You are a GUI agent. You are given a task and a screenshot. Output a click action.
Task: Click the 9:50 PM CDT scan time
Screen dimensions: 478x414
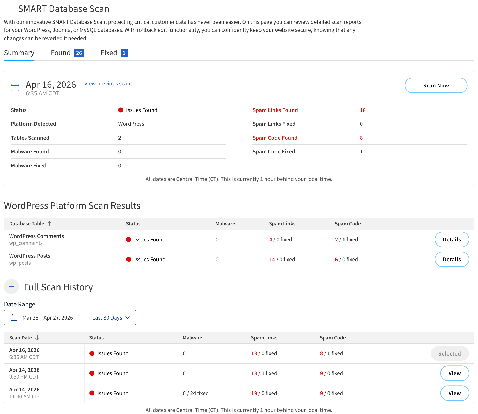(x=24, y=377)
